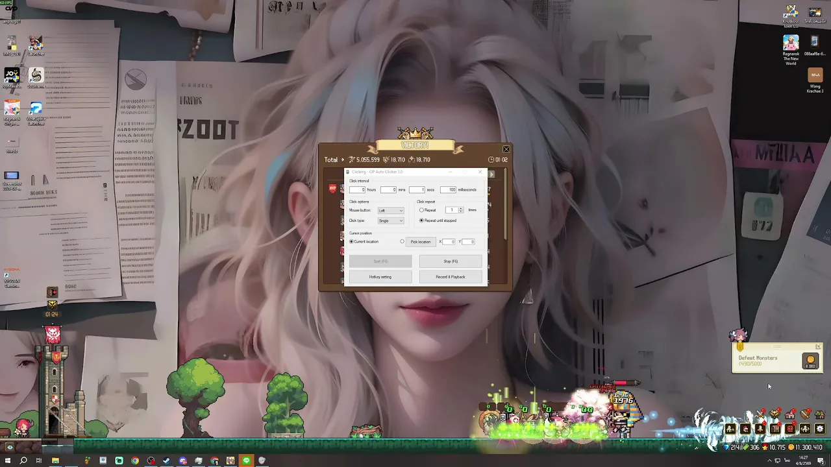Open Windows Start menu
The image size is (831, 467).
pyautogui.click(x=8, y=461)
